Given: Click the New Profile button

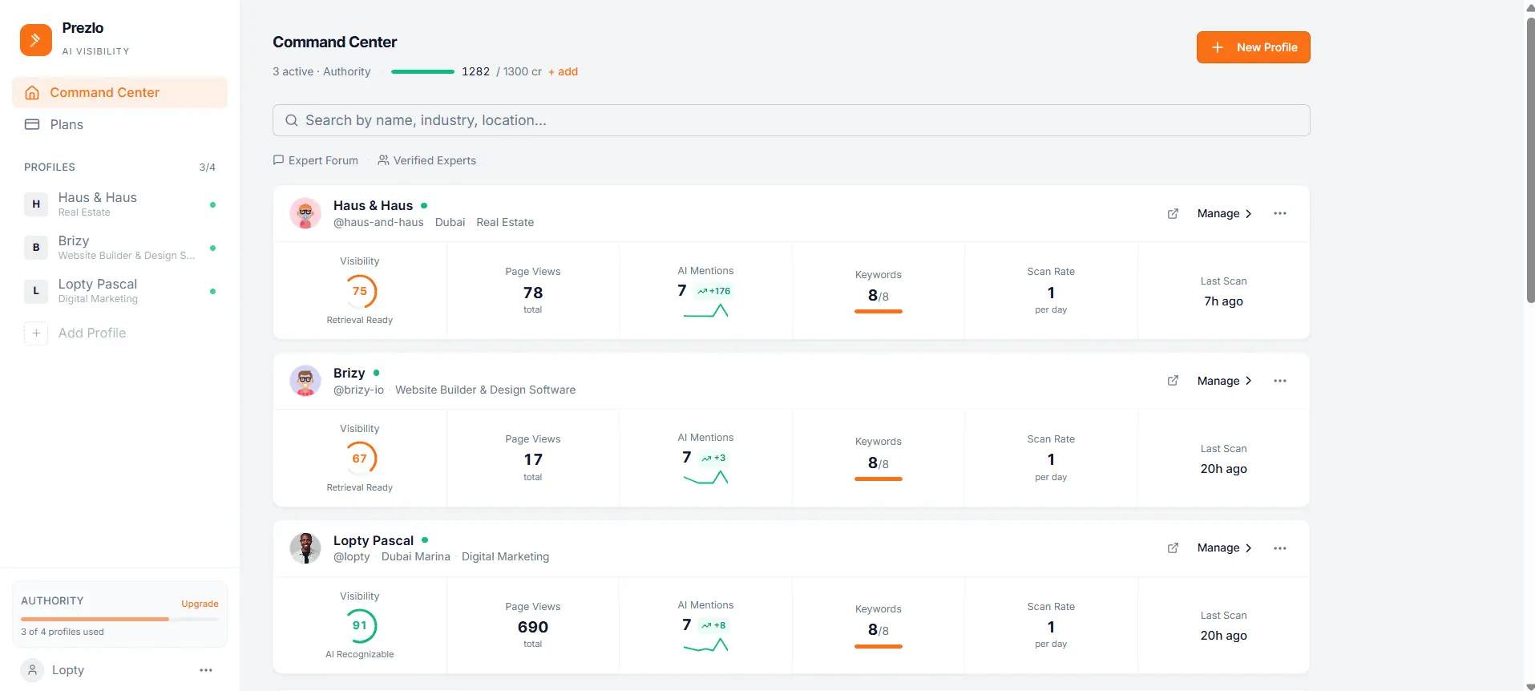Looking at the screenshot, I should [x=1253, y=47].
